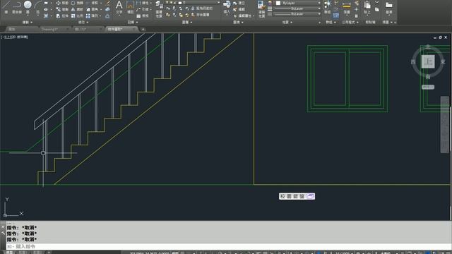Expand the Modify panel title
The width and height of the screenshot is (452, 254).
click(x=83, y=22)
